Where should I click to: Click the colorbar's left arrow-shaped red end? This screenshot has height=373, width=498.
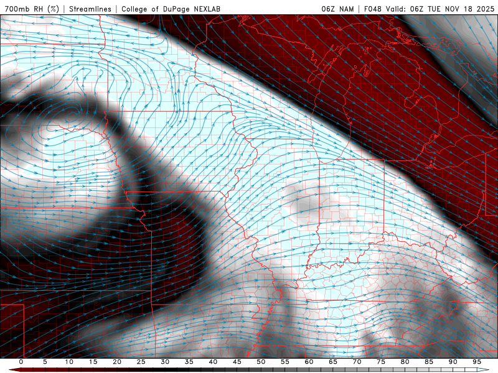(x=14, y=370)
